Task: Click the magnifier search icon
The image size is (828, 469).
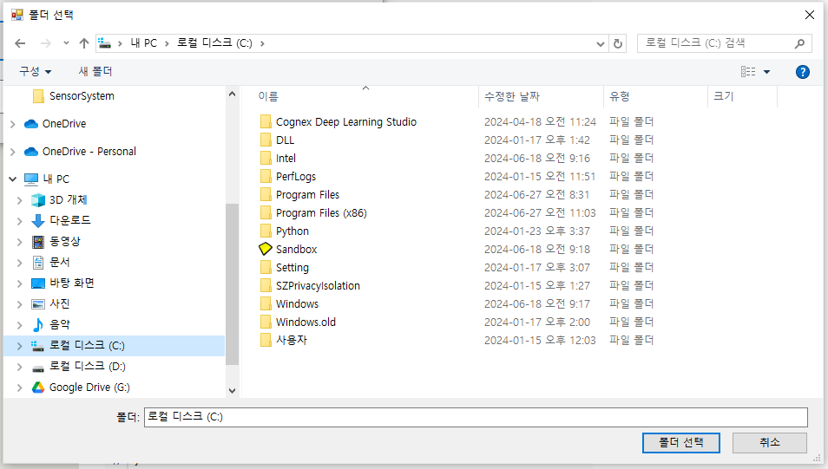Action: [799, 44]
